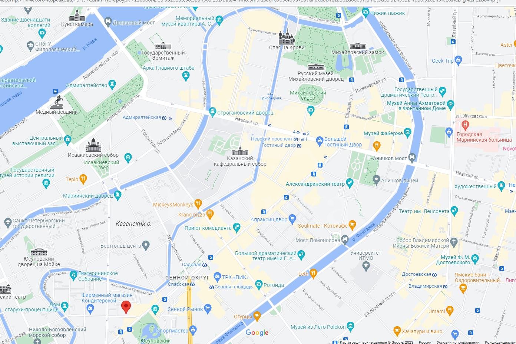Click the Google logo on map
The image size is (516, 344).
pyautogui.click(x=257, y=333)
